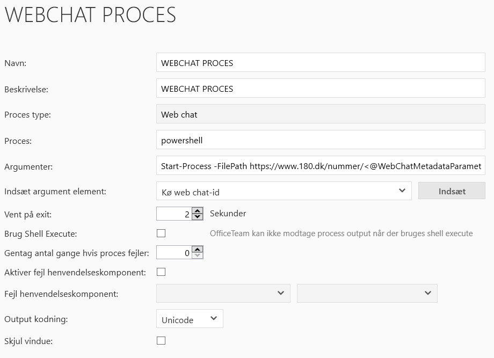
Task: Open the Indsæt argument element dropdown
Action: (284, 191)
